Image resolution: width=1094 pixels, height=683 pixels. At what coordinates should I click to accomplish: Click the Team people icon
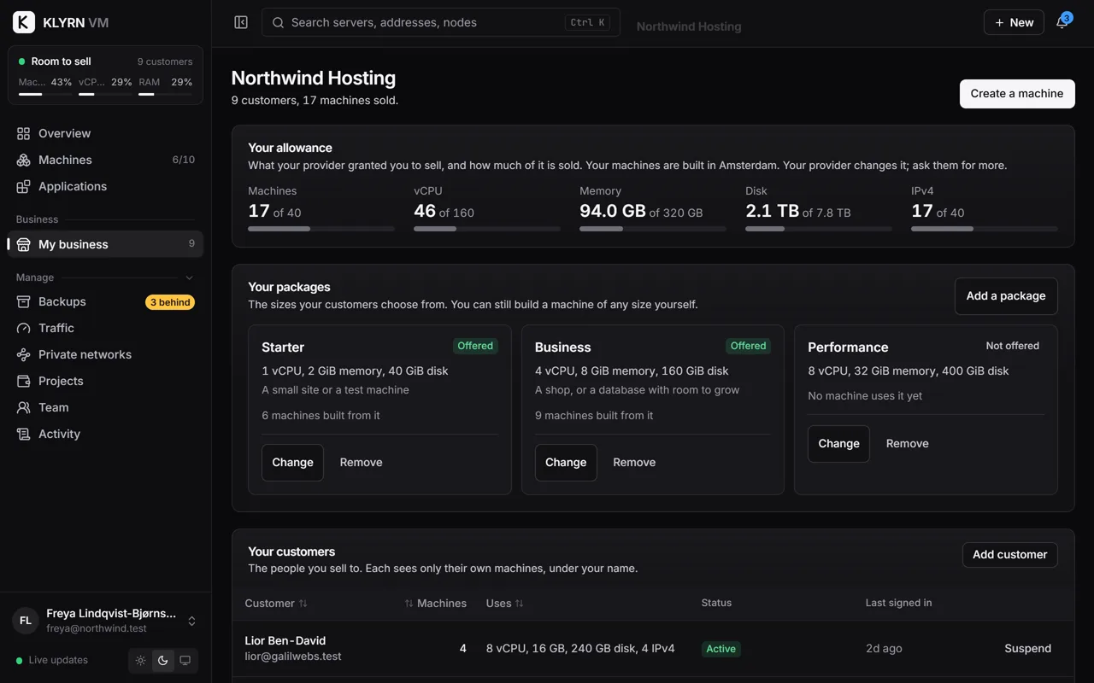click(x=23, y=407)
